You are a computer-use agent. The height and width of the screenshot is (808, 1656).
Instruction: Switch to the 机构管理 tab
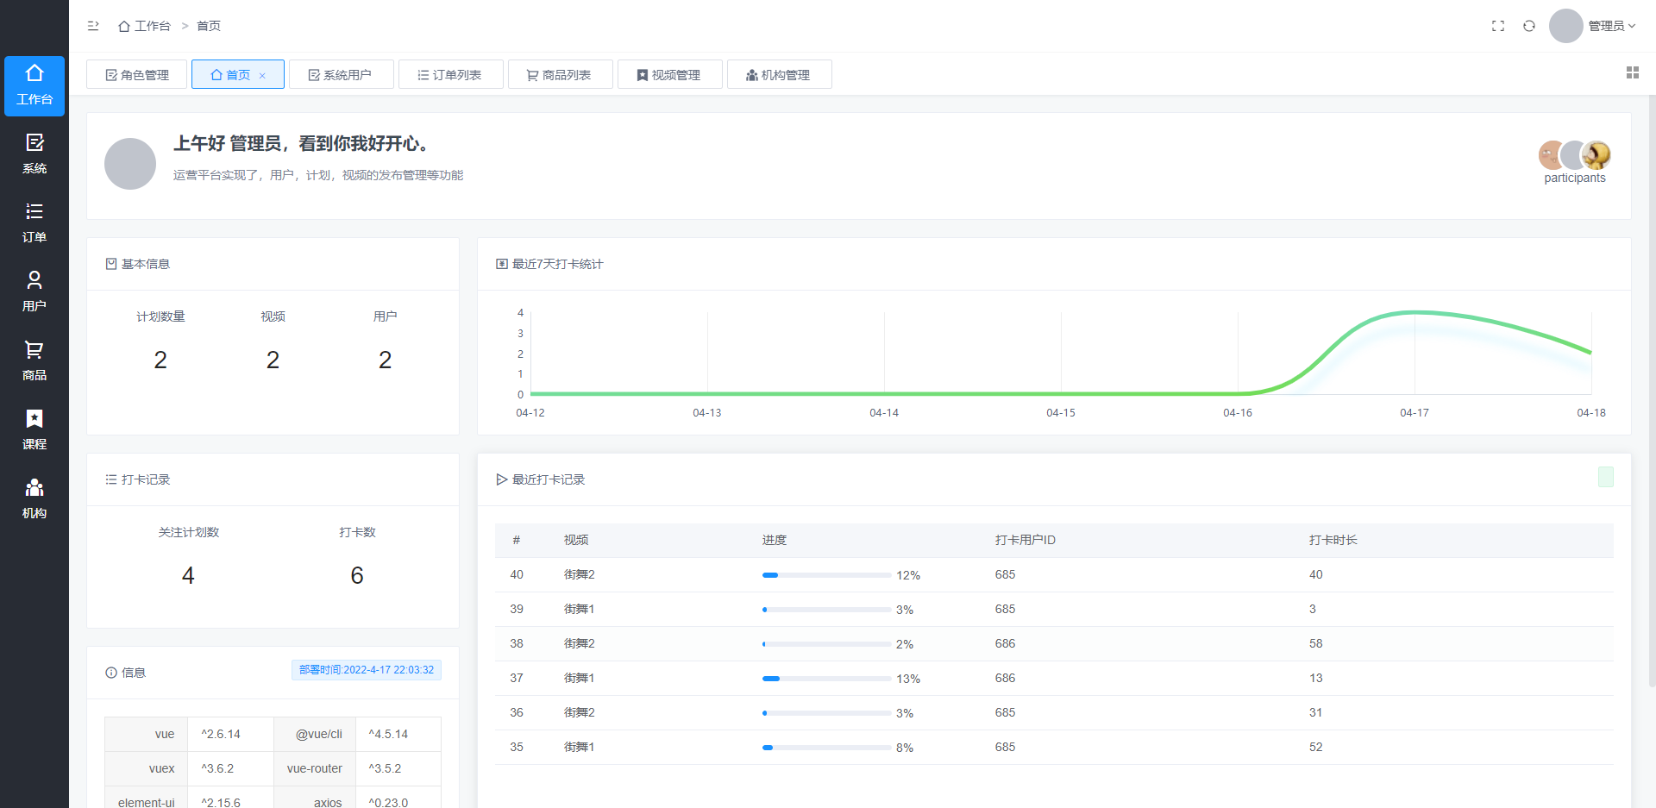pos(779,75)
